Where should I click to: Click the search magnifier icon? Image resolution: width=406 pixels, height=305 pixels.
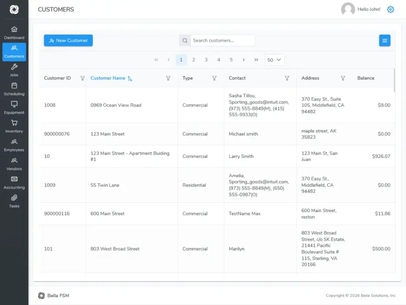[185, 41]
